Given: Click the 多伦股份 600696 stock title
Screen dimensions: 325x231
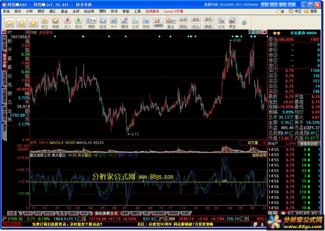Looking at the screenshot, I should (304, 33).
